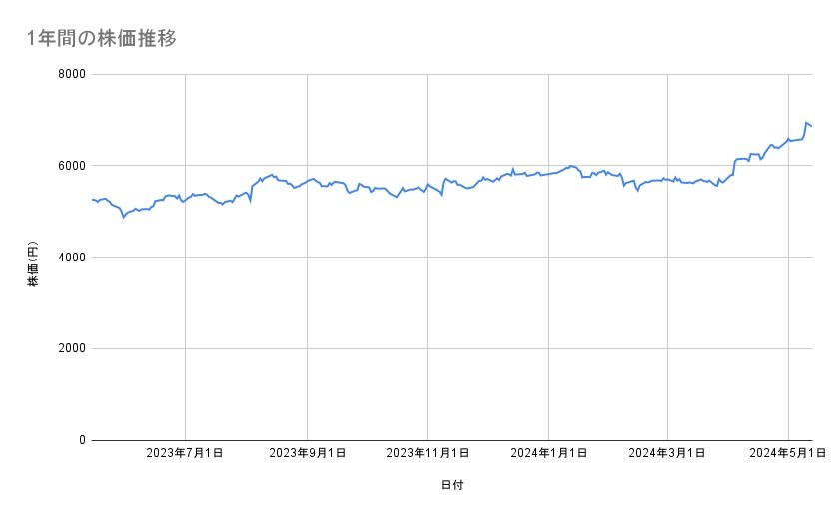Viewport: 838px width, 518px height.
Task: Select the 2024年3月1日 date label
Action: (x=668, y=454)
